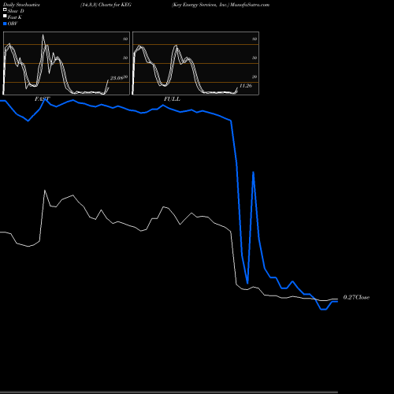Click the 'OBV' legend text
394x394 pixels.
coord(13,24)
